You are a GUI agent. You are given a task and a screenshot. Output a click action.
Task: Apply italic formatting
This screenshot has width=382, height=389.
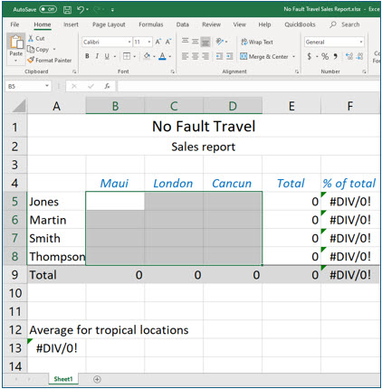(97, 56)
